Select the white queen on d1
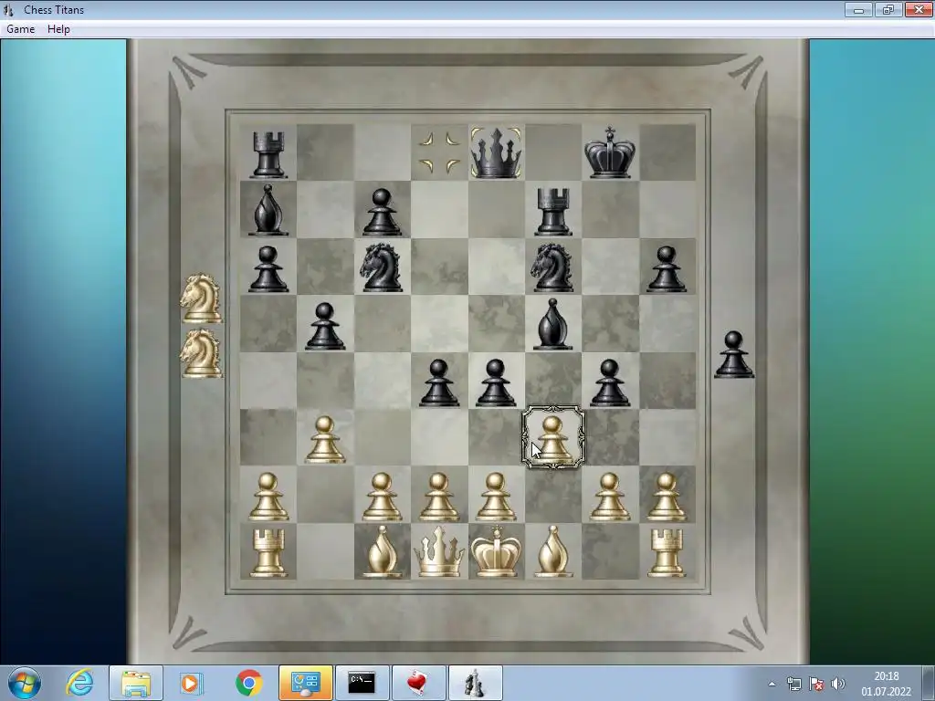 (439, 552)
